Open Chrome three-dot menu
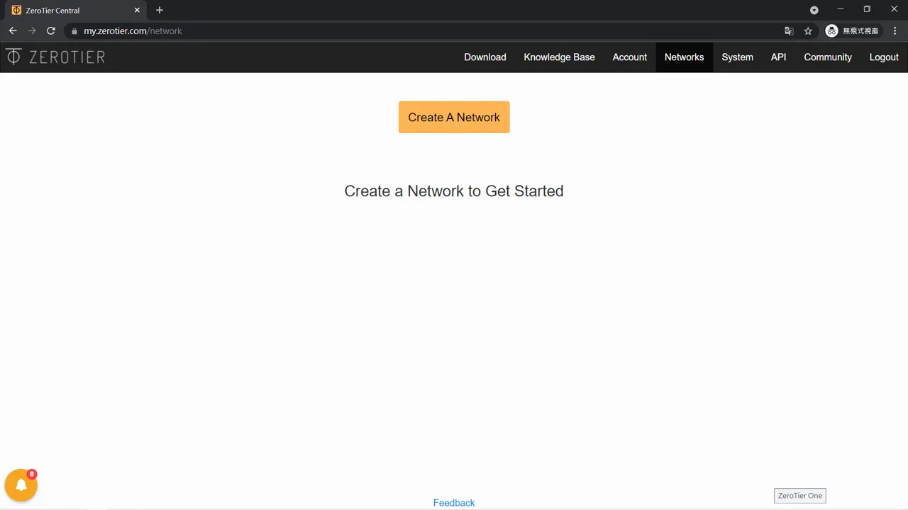The image size is (908, 510). (x=895, y=31)
